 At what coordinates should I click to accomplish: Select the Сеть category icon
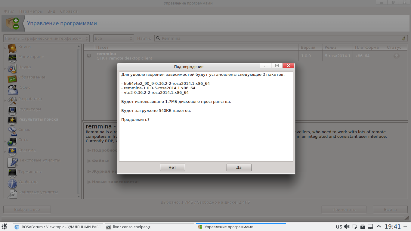[x=12, y=141]
